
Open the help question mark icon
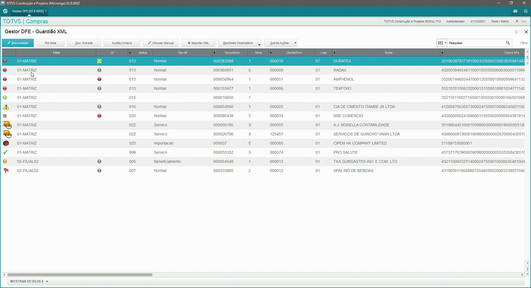tap(526, 11)
